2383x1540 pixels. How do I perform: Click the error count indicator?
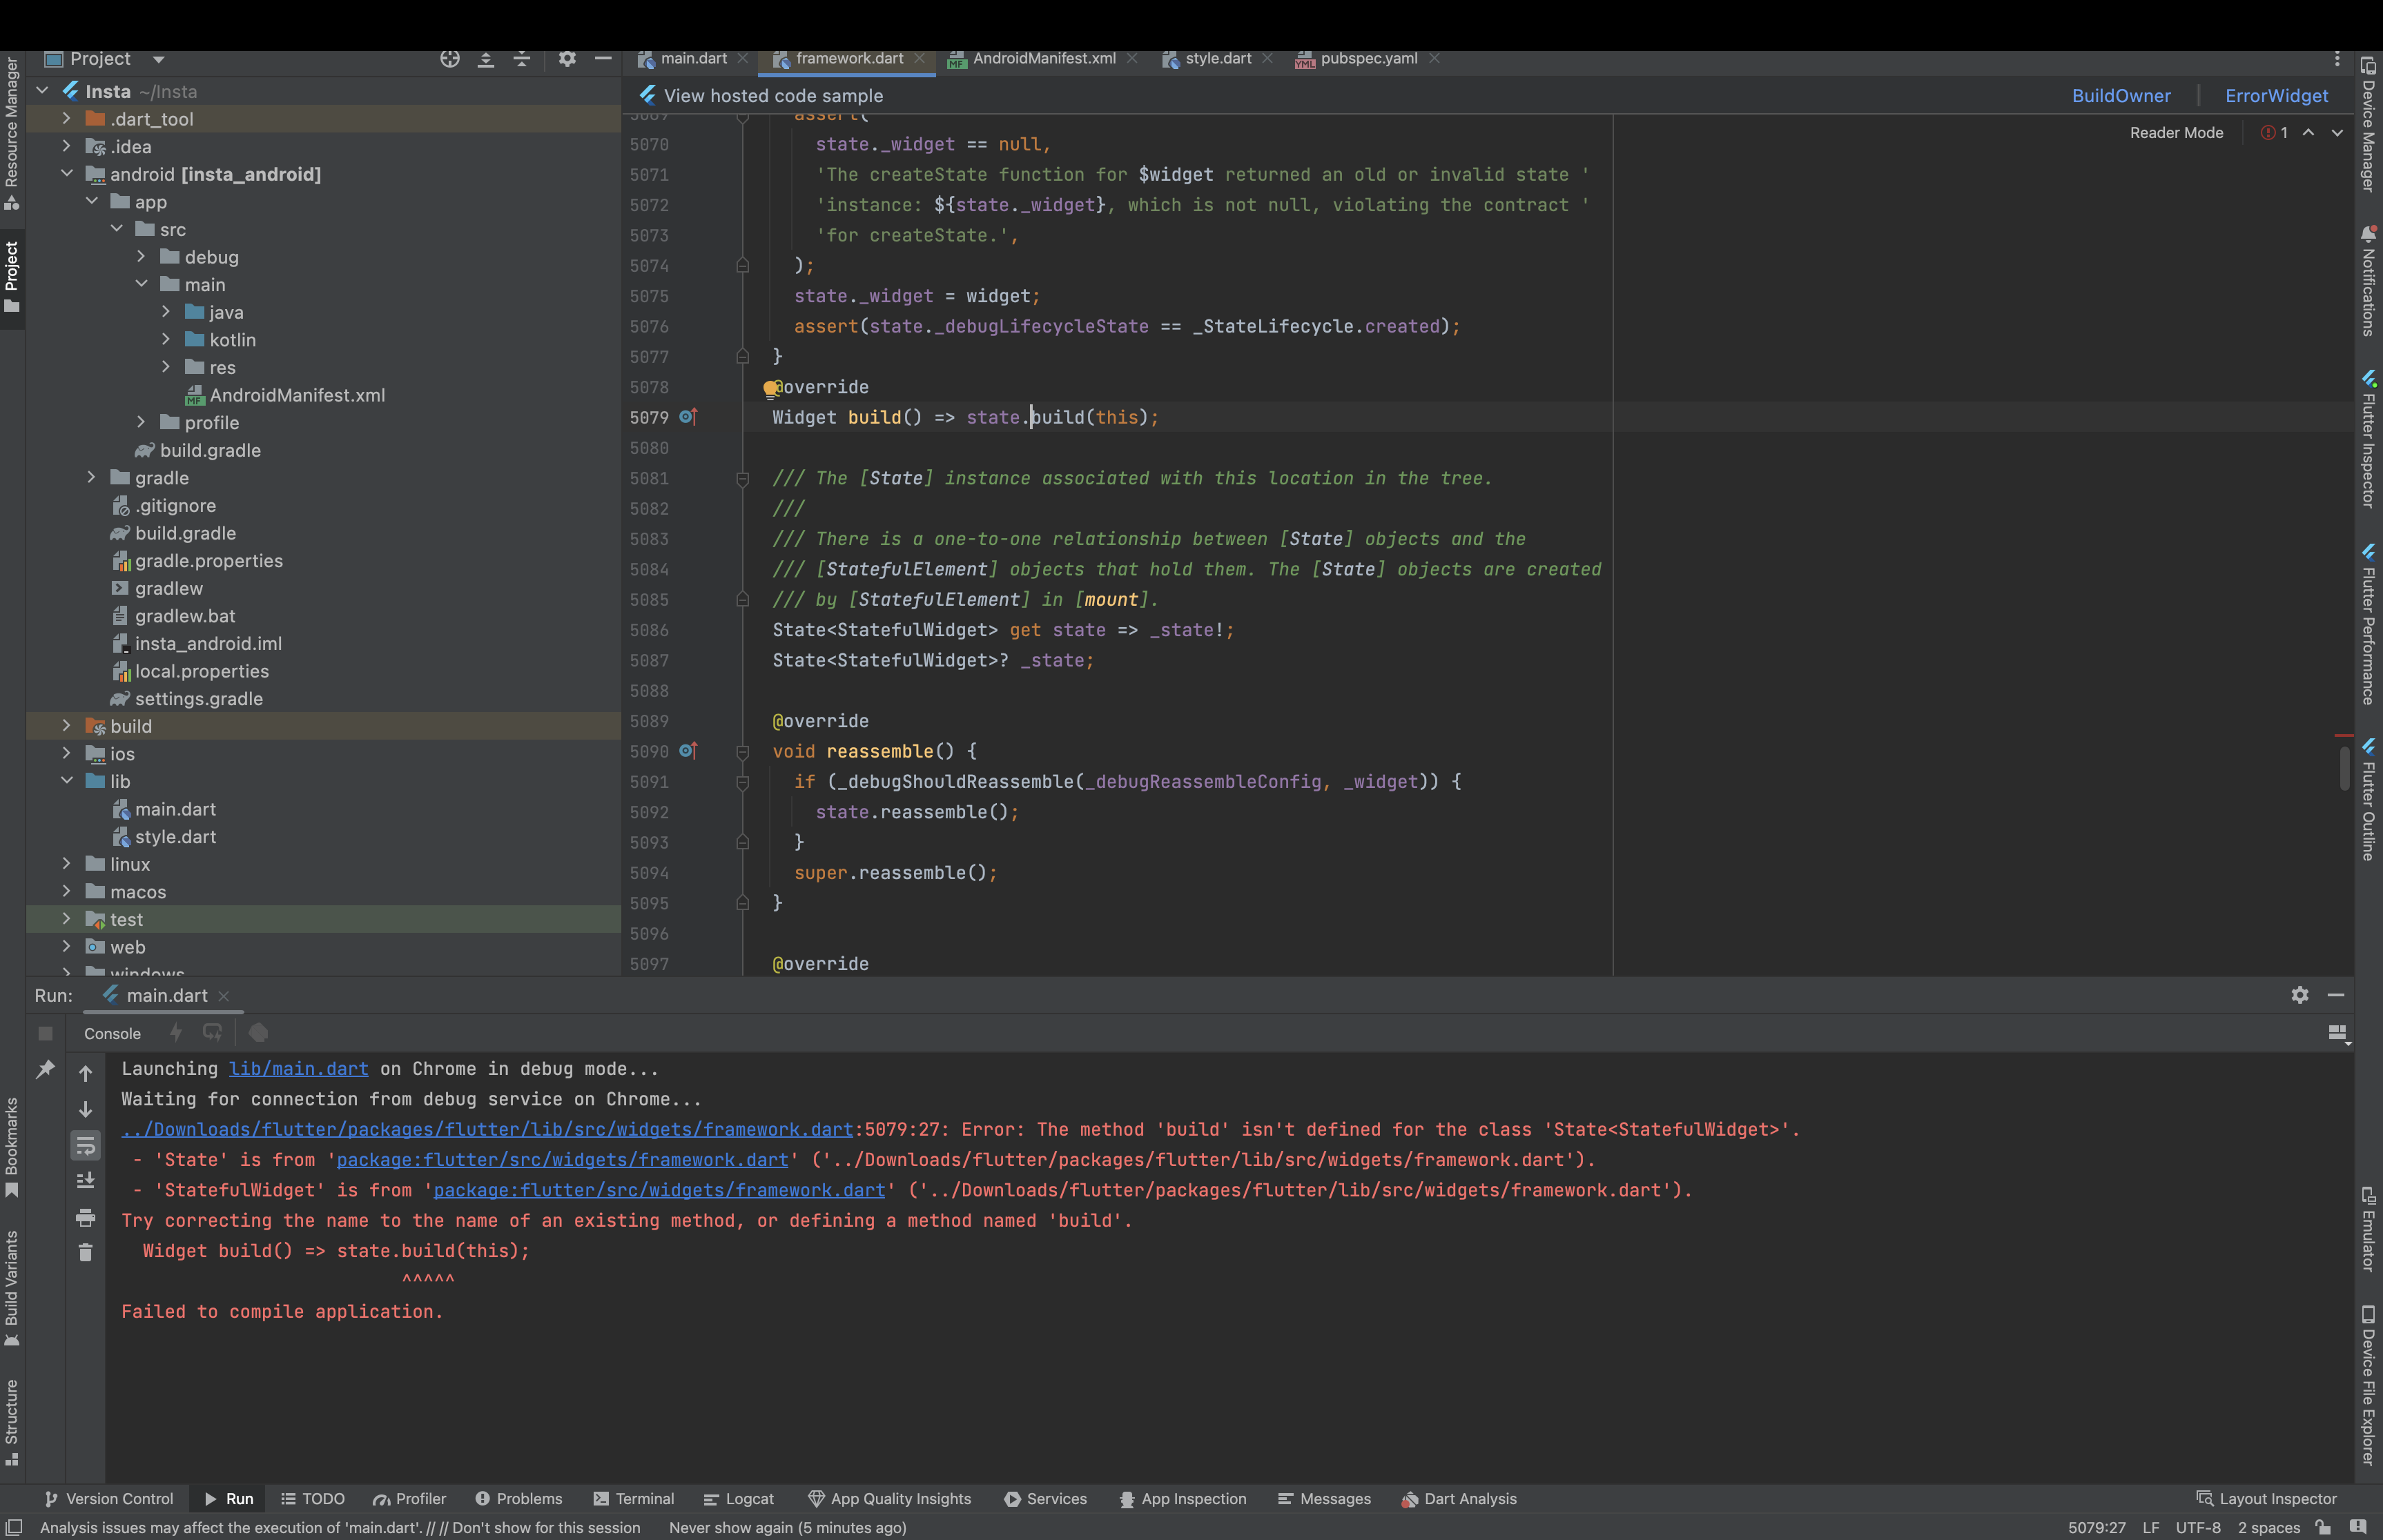(x=2275, y=133)
